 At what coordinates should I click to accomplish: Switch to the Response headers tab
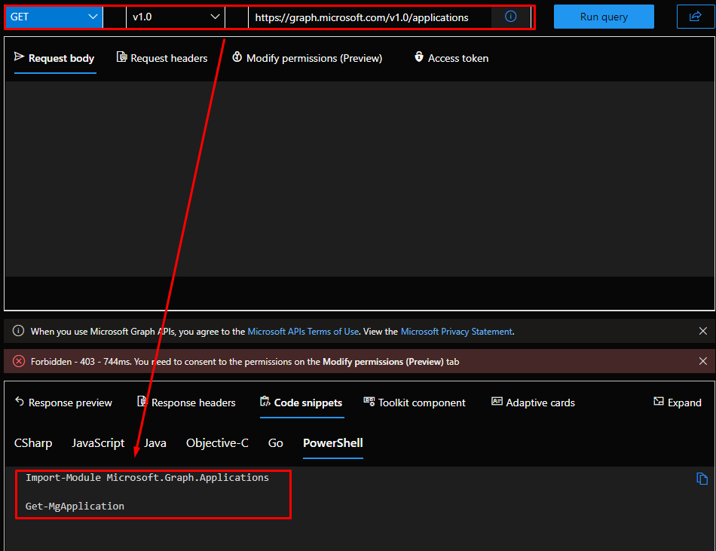pyautogui.click(x=186, y=403)
